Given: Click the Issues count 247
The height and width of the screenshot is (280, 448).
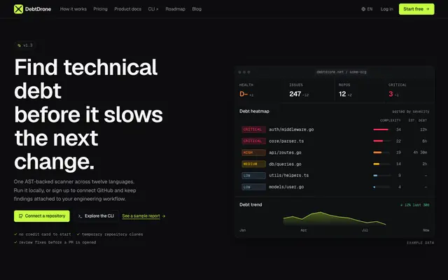Looking at the screenshot, I should pyautogui.click(x=295, y=94).
